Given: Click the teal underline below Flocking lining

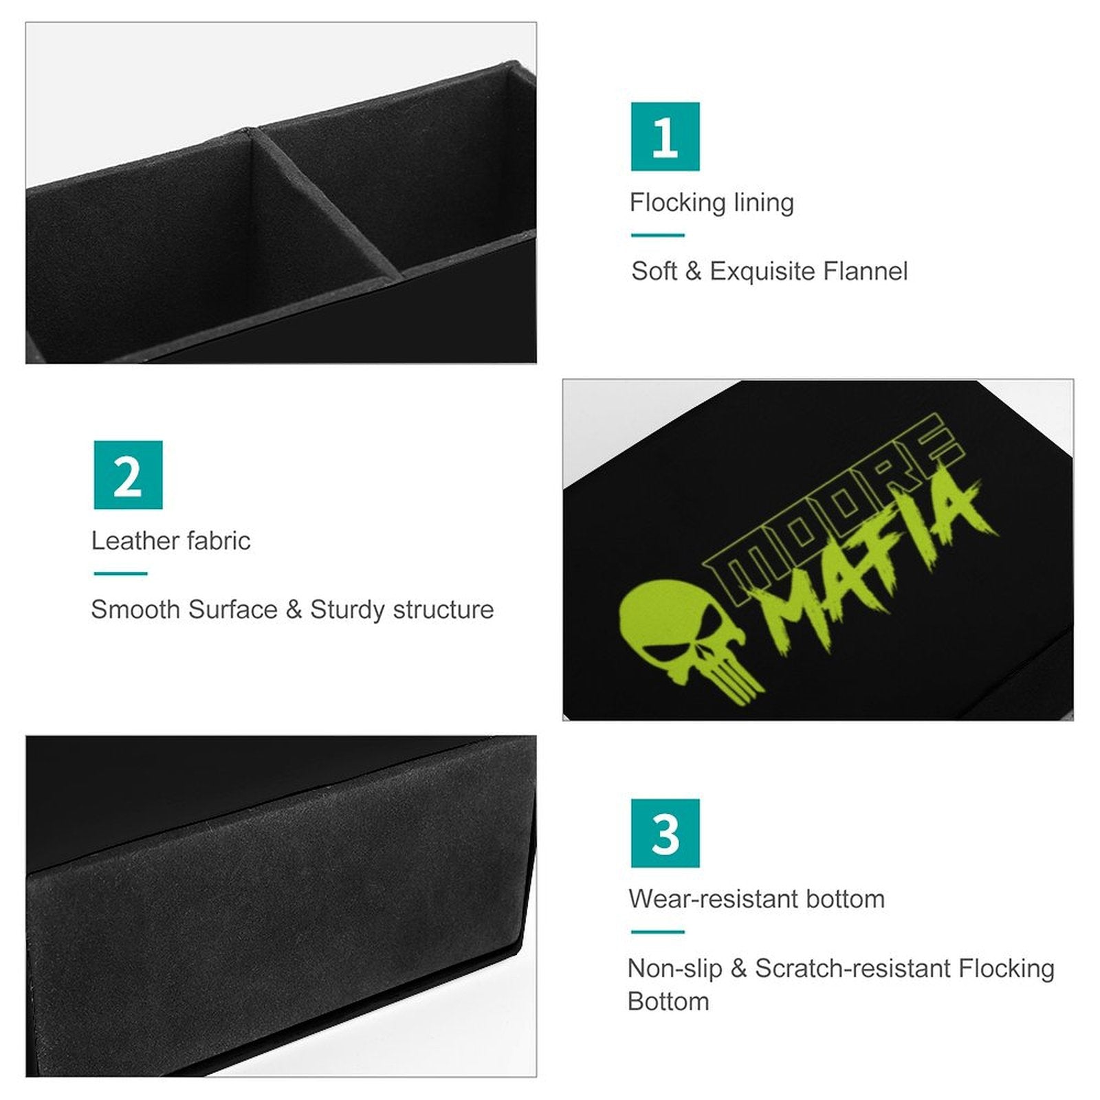Looking at the screenshot, I should [658, 235].
